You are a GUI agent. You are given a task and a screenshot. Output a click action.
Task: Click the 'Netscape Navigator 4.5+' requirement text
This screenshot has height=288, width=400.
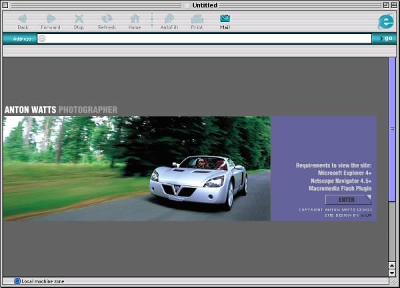click(x=341, y=181)
